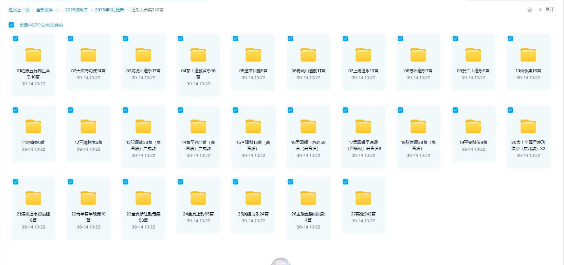
Task: Open the 03龙虎山道乐17首 folder icon
Action: coord(143,55)
